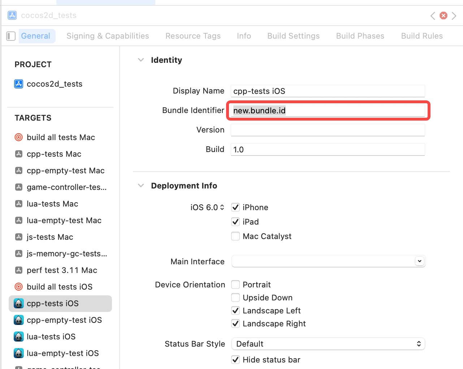Uncheck the iPad device checkbox
The width and height of the screenshot is (463, 369).
[235, 222]
